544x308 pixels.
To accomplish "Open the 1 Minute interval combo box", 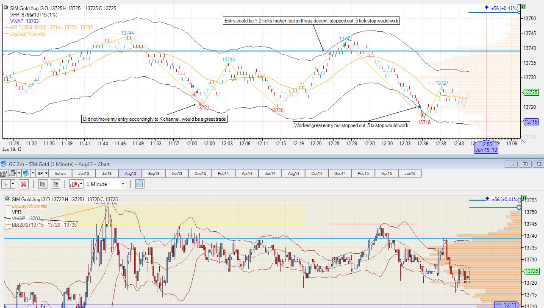I will click(105, 184).
